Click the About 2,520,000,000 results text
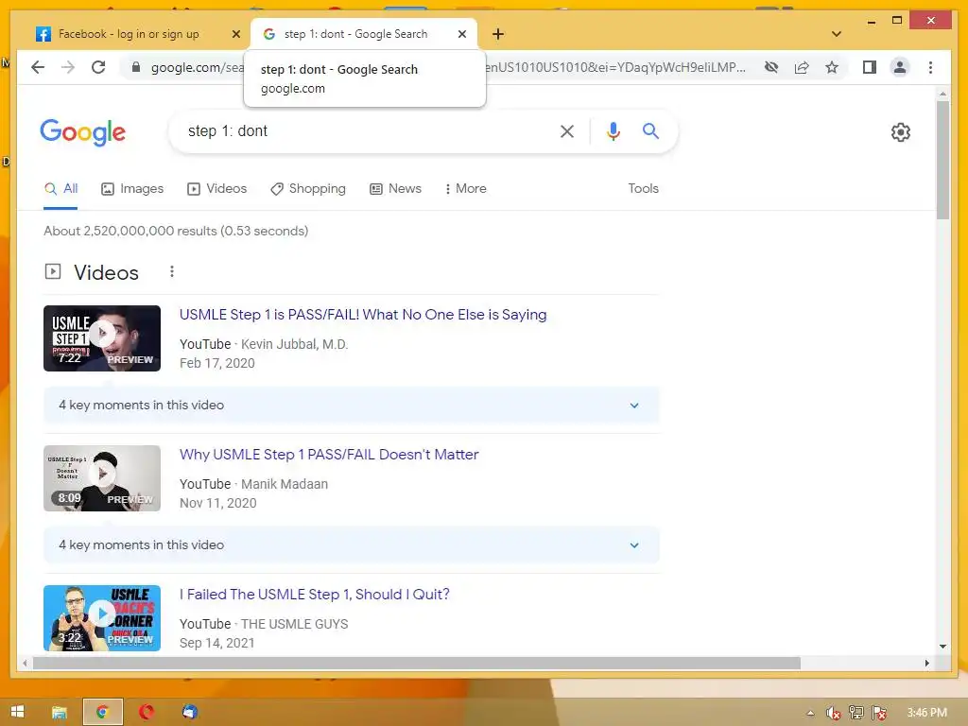The width and height of the screenshot is (968, 726). click(x=176, y=231)
